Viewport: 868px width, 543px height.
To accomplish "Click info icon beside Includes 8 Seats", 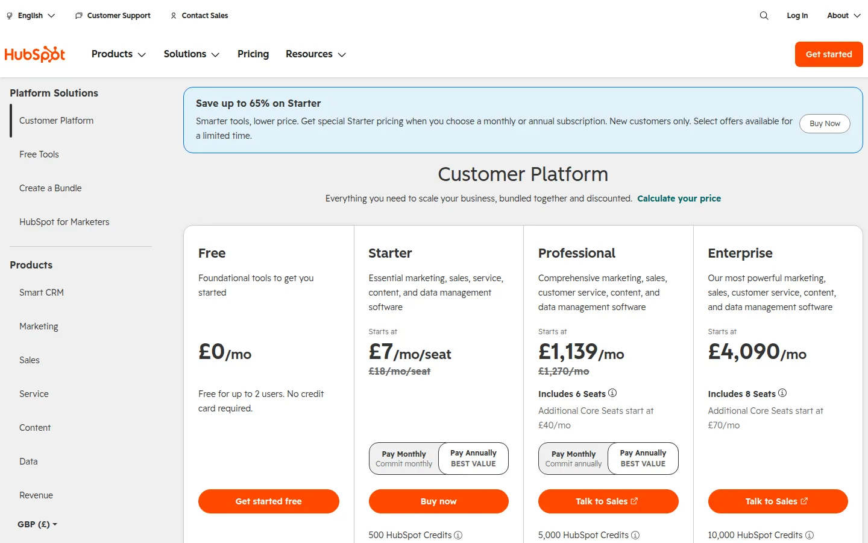I will tap(782, 393).
